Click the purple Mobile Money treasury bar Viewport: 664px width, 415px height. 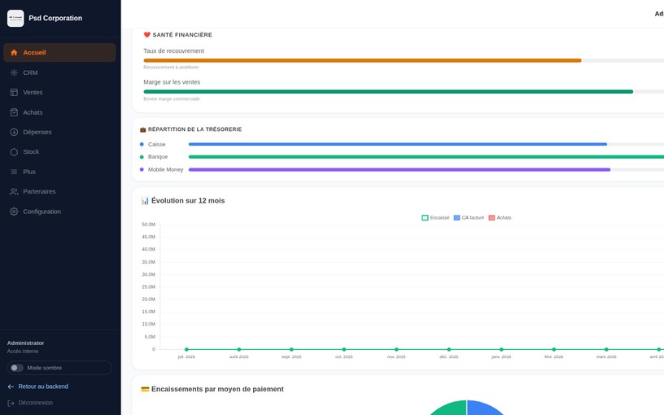pos(400,169)
